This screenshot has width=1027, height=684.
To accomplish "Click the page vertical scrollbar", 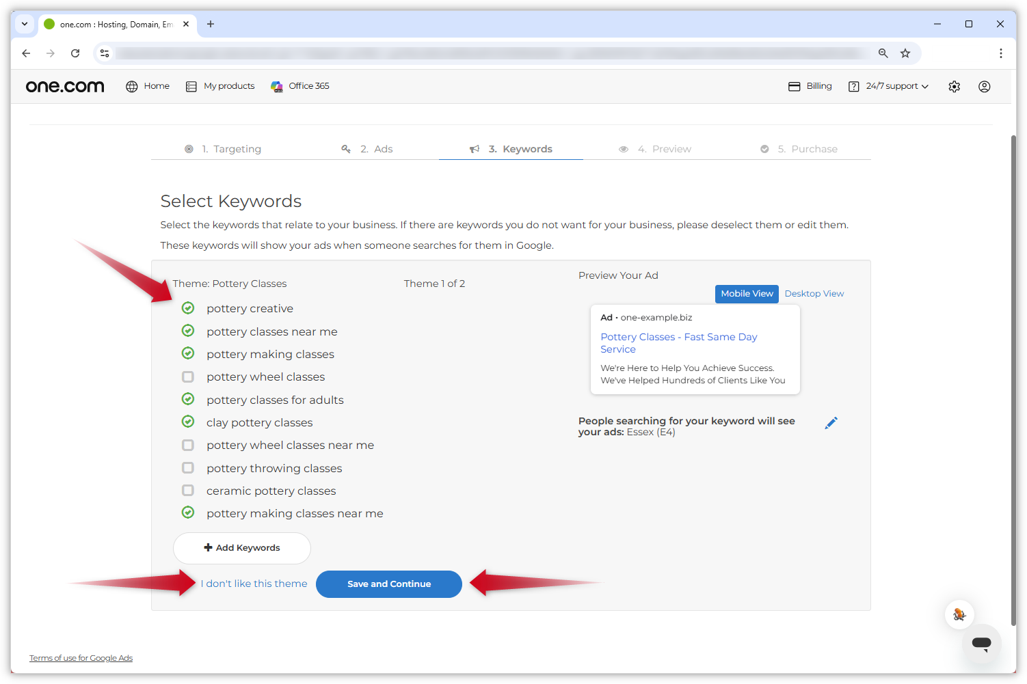I will tap(1013, 380).
